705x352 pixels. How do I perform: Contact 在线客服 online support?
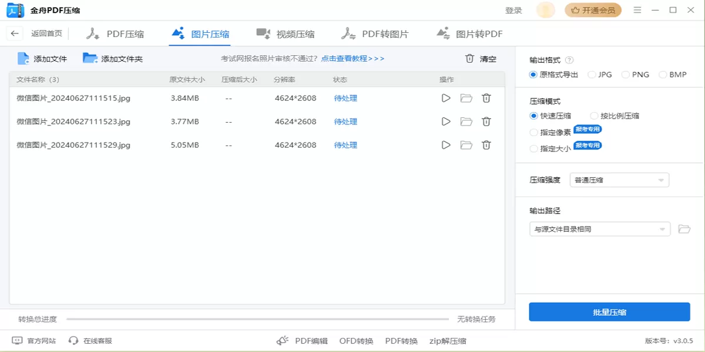90,340
